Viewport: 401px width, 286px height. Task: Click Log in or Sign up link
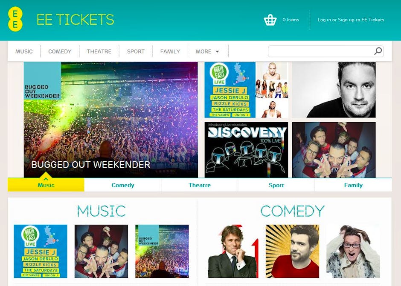click(351, 20)
